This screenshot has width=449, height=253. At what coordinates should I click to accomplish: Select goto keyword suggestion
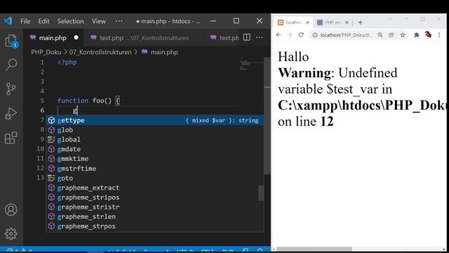click(x=154, y=178)
